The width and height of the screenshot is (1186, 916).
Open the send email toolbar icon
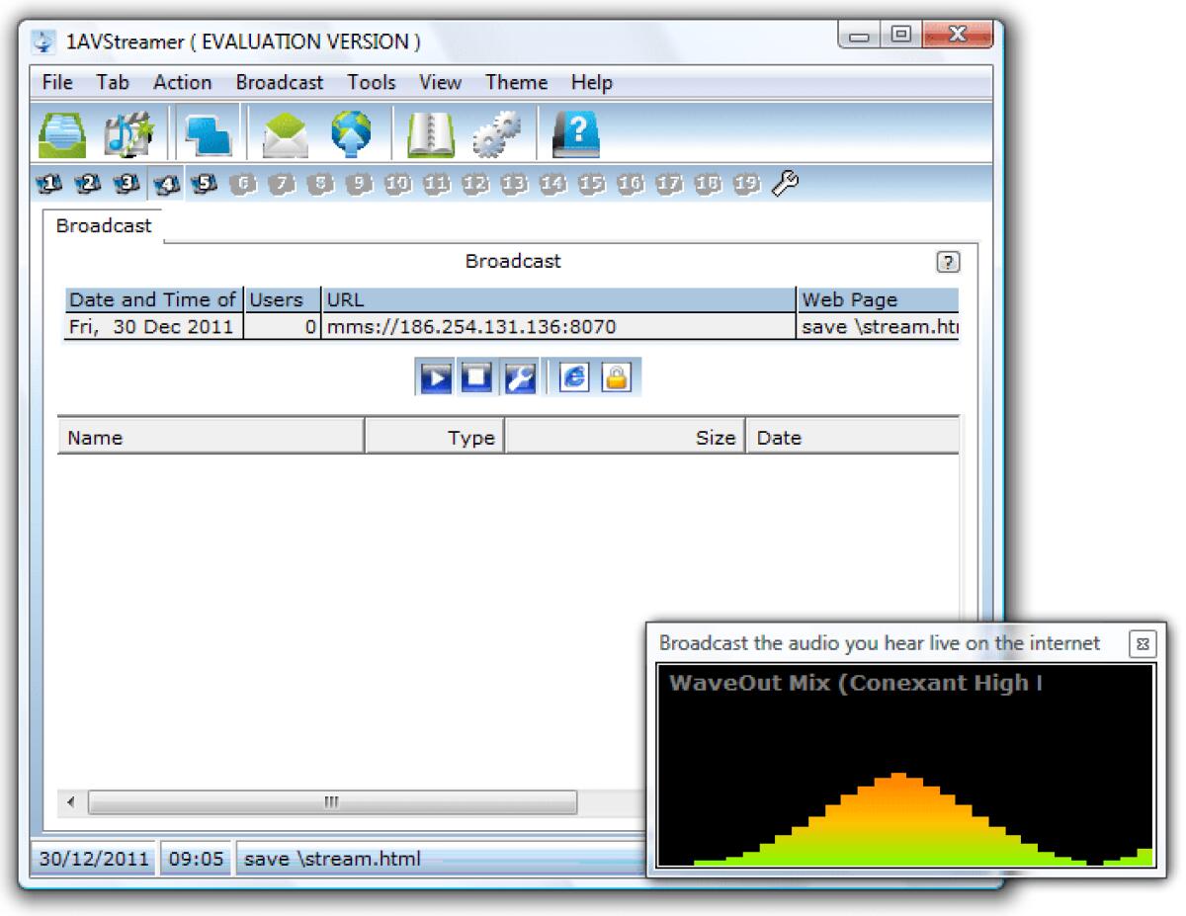coord(284,133)
